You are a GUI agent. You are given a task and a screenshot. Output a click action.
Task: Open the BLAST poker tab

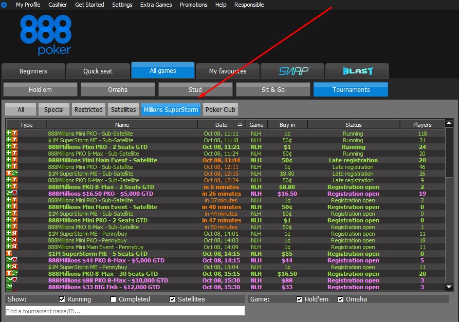point(357,71)
